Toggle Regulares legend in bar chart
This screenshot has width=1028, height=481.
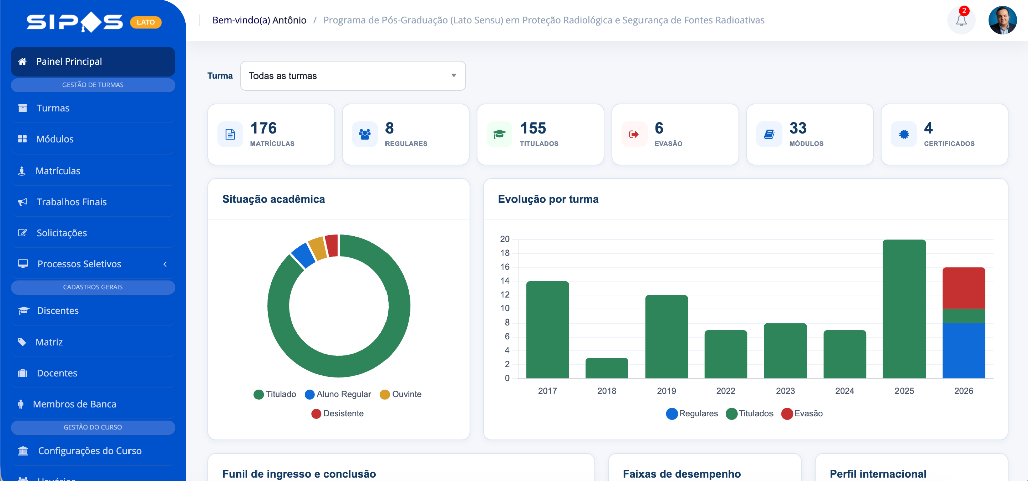pyautogui.click(x=692, y=414)
